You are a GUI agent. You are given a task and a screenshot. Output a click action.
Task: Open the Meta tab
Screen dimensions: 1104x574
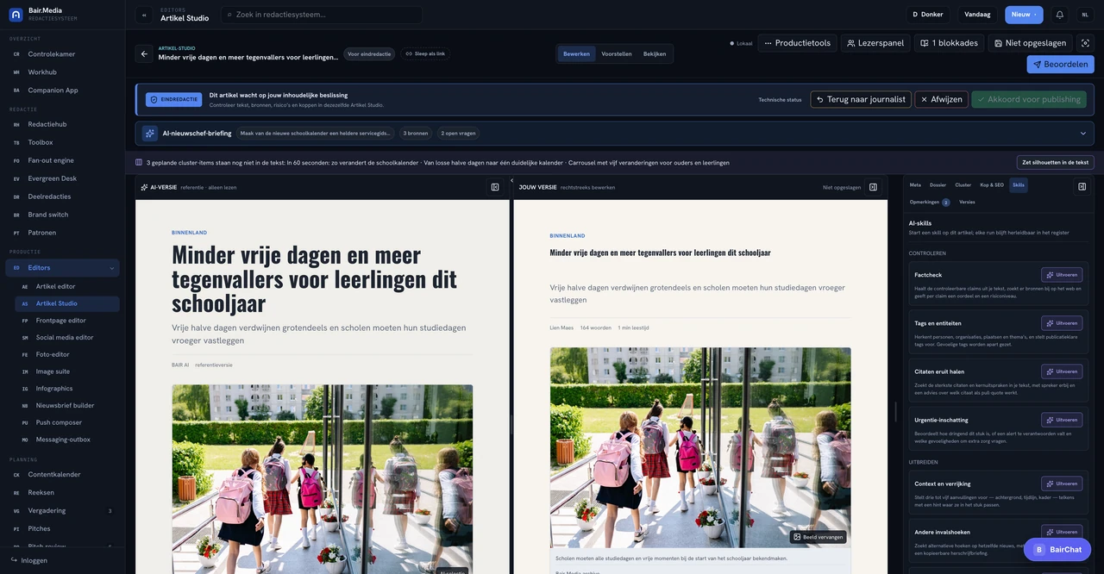coord(915,185)
